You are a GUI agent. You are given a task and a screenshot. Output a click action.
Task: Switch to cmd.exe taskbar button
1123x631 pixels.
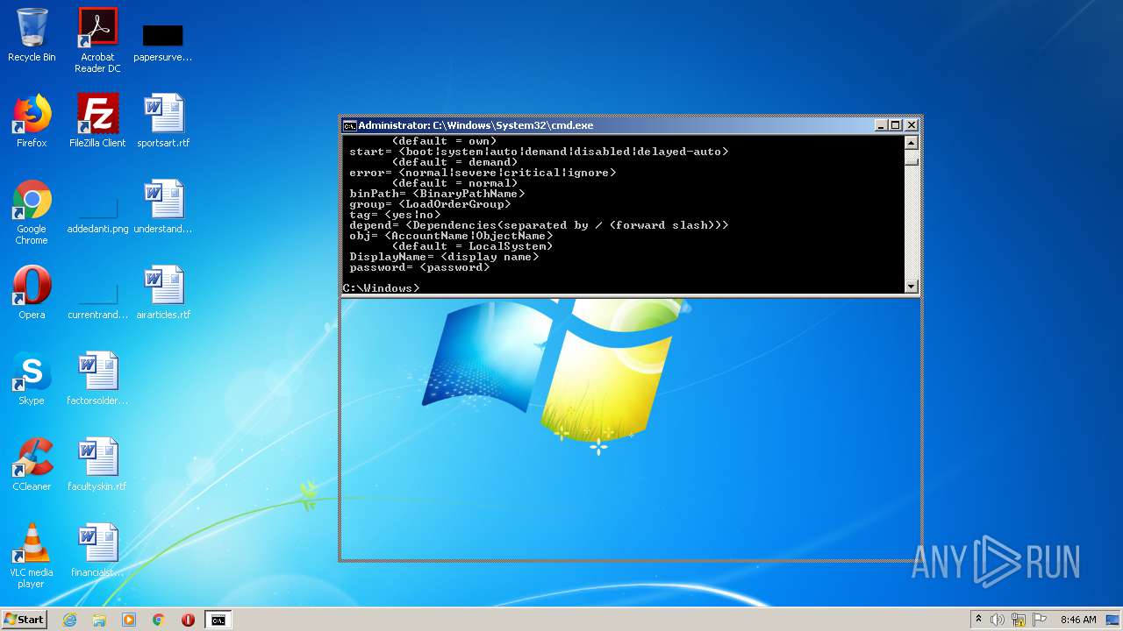(x=218, y=620)
